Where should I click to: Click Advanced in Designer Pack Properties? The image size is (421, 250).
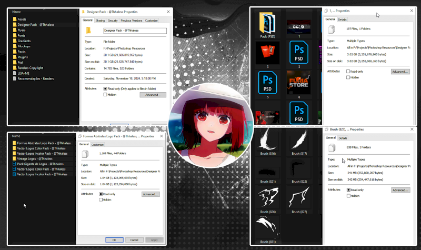152,95
